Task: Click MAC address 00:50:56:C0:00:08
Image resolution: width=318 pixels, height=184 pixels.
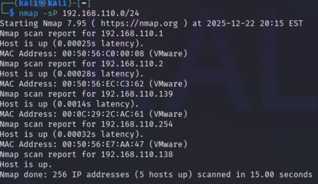Action: 103,54
